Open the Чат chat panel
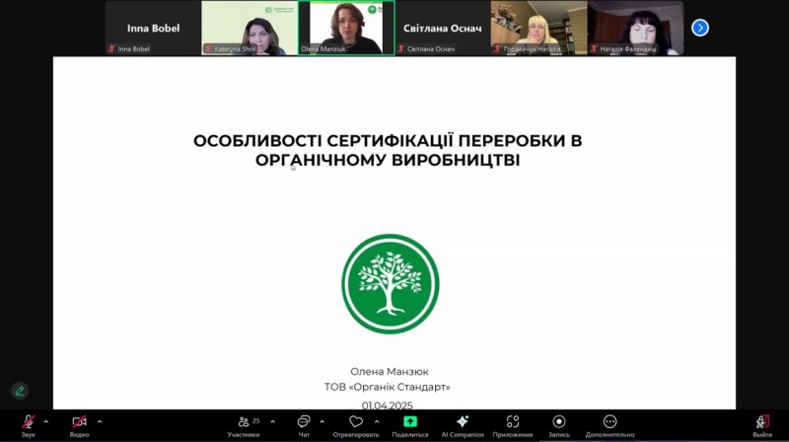 [x=304, y=422]
